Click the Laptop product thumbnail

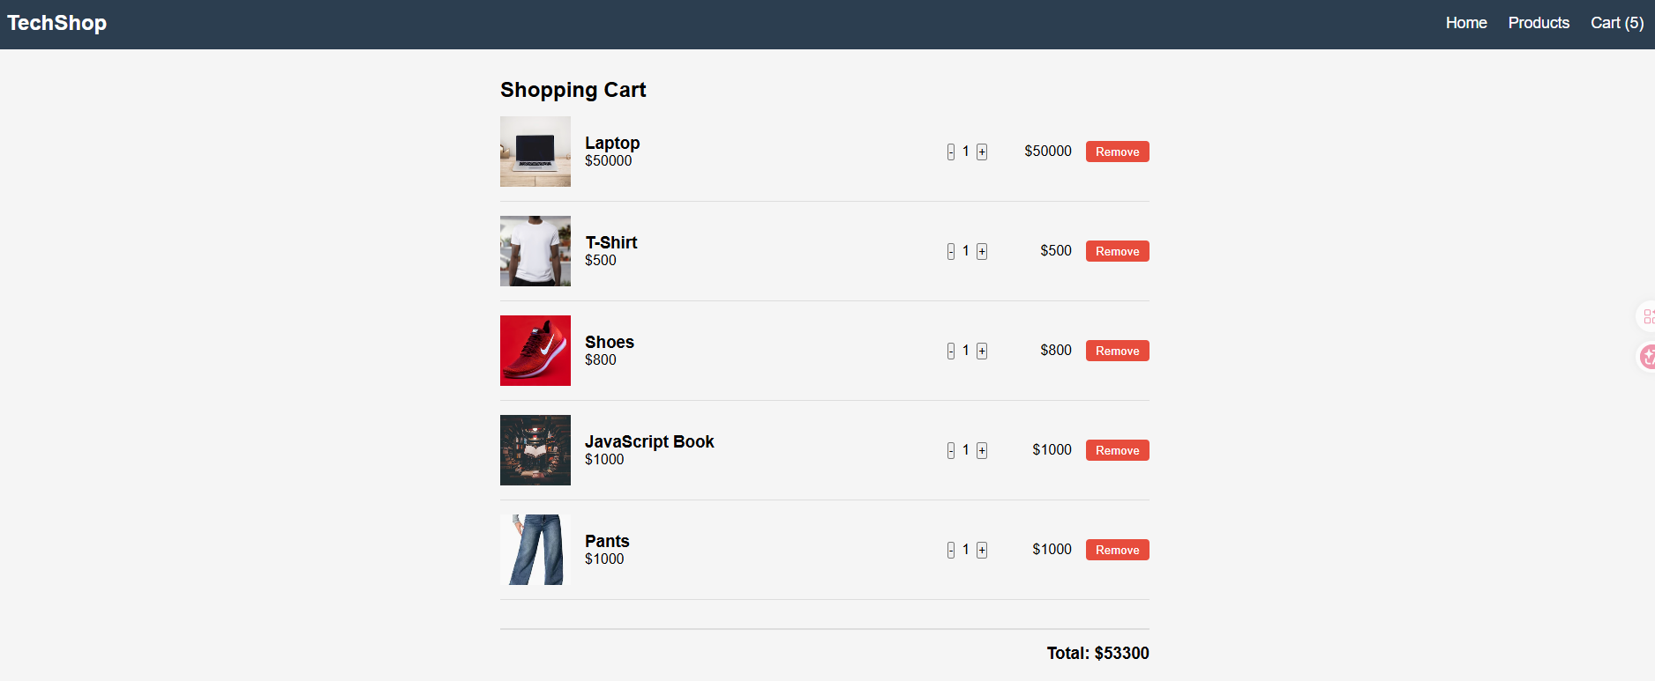pyautogui.click(x=535, y=152)
